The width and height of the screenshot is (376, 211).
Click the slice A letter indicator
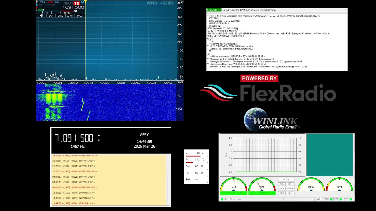point(83,3)
